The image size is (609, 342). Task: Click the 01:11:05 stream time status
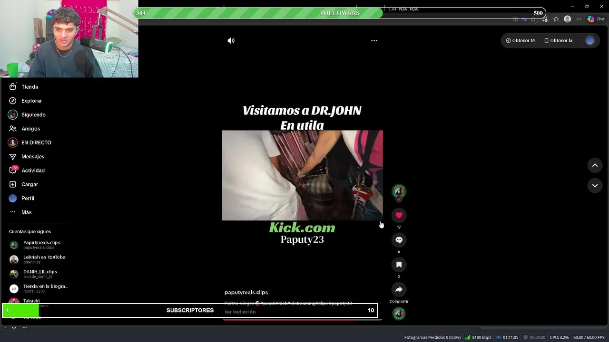pos(507,337)
